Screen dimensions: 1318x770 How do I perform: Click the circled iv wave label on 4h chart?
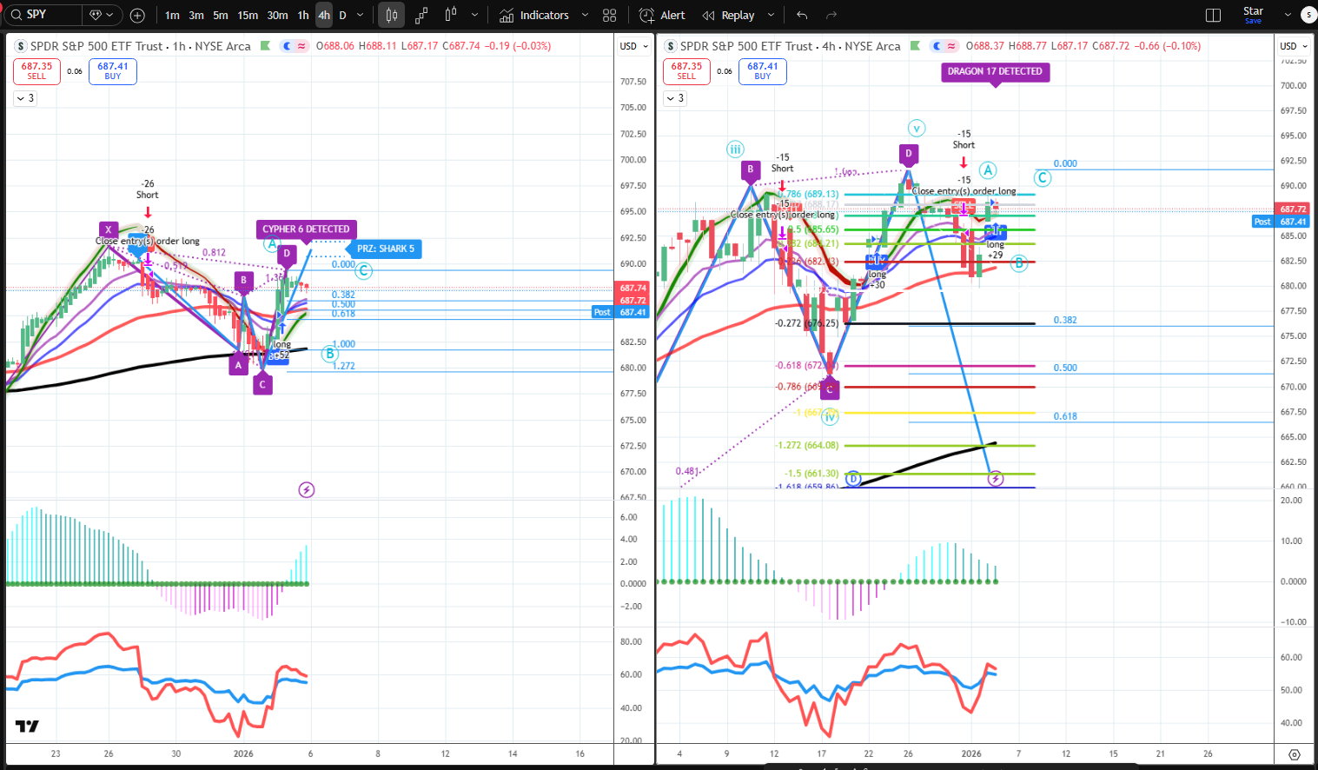831,417
